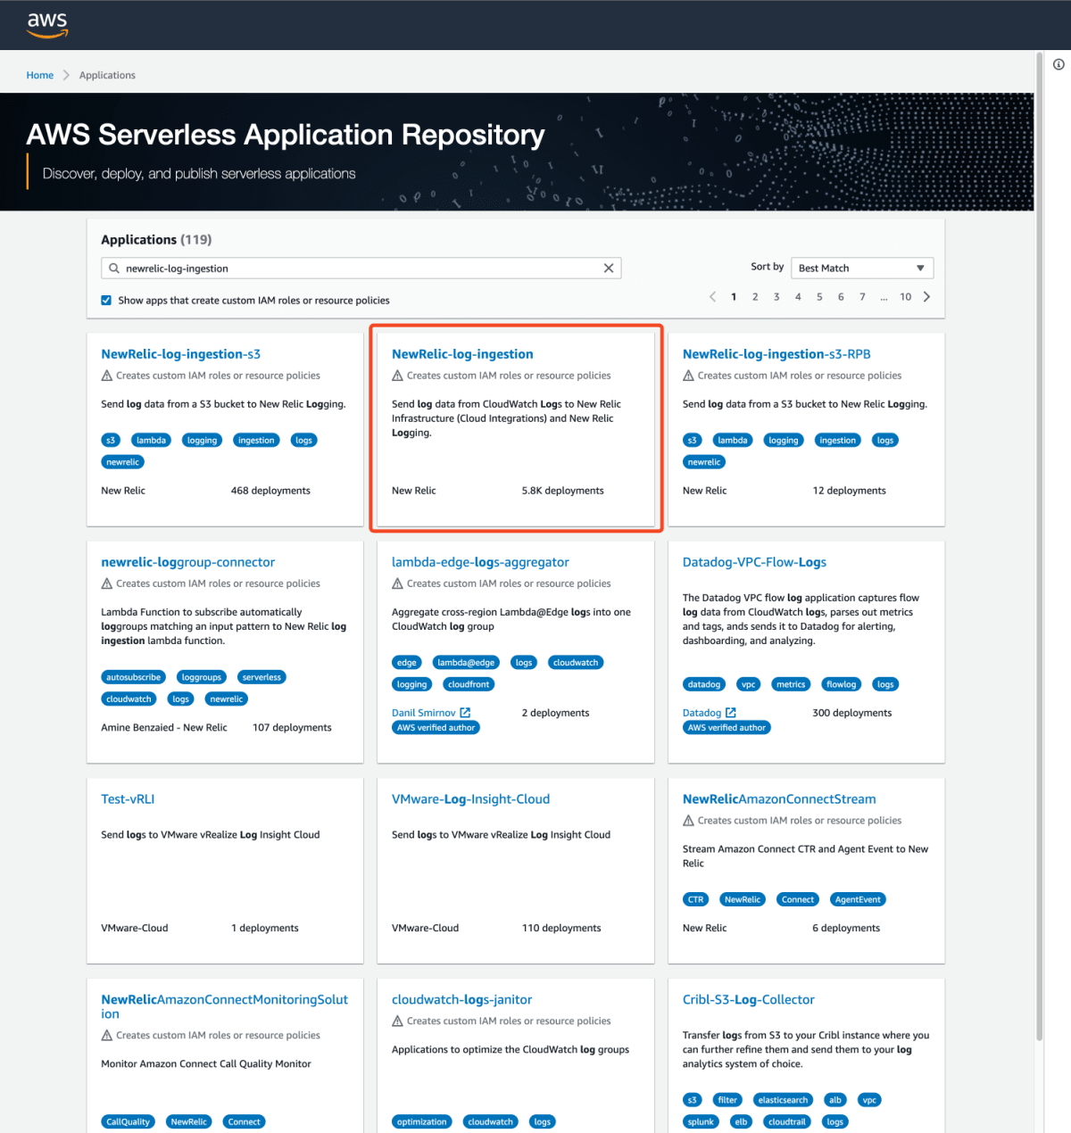Screen dimensions: 1071x1133
Task: Go to results page 7
Action: click(x=862, y=297)
